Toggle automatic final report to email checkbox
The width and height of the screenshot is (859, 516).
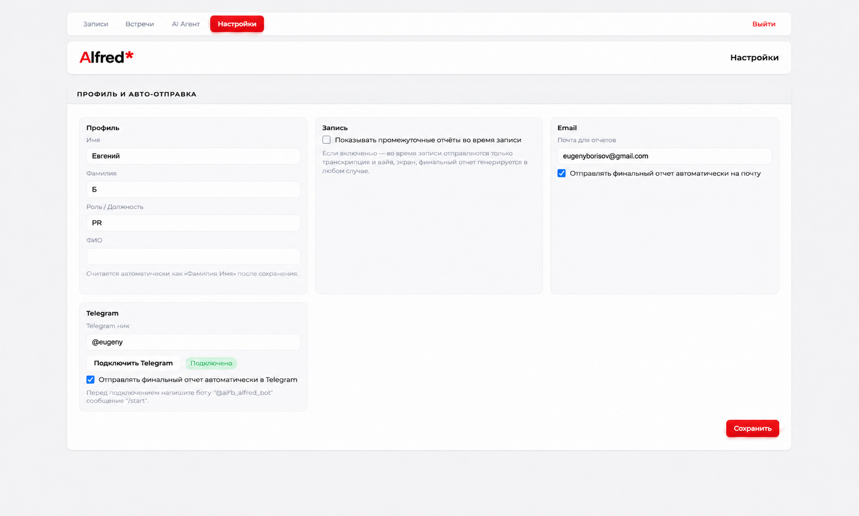[x=562, y=174]
